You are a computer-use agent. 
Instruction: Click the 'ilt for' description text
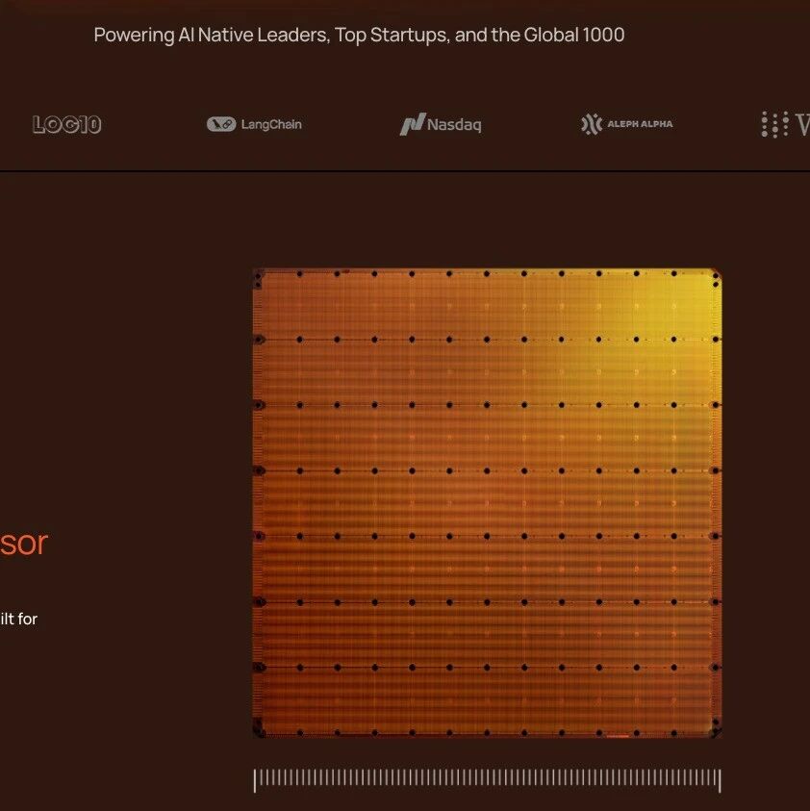pyautogui.click(x=18, y=619)
